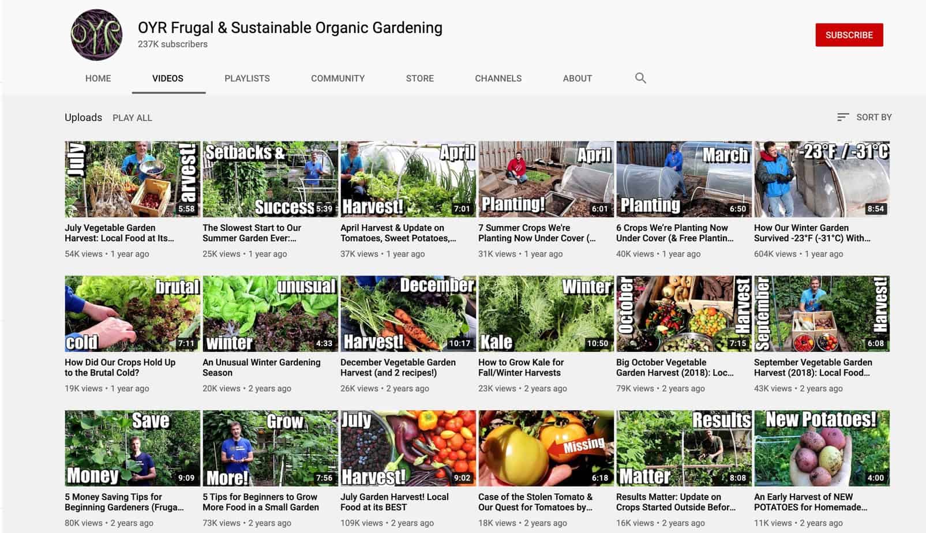Open the channel search magnifier icon
The width and height of the screenshot is (926, 533).
click(640, 78)
